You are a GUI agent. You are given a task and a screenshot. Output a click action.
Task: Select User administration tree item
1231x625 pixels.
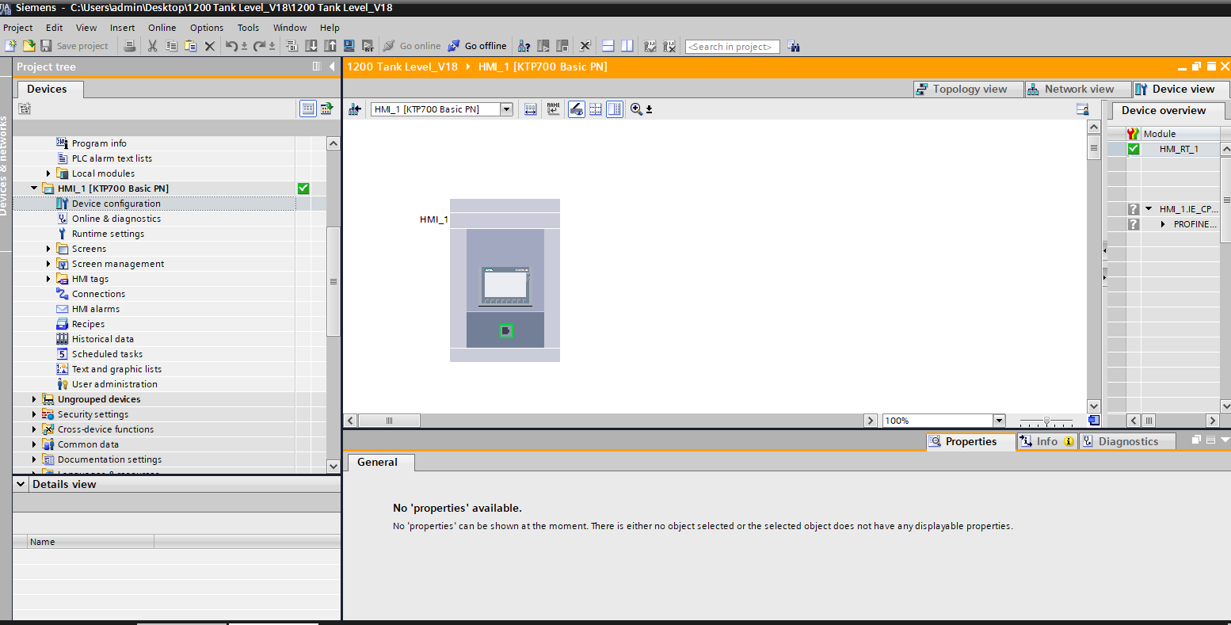click(x=115, y=384)
